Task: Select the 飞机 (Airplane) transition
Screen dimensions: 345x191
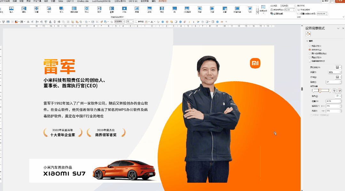Action: pos(250,10)
